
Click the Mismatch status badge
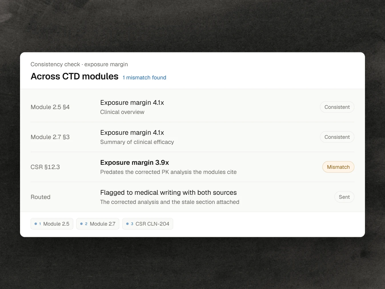[338, 167]
